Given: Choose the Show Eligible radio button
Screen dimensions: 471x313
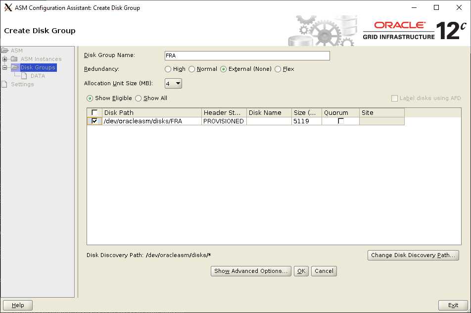Looking at the screenshot, I should coord(90,99).
